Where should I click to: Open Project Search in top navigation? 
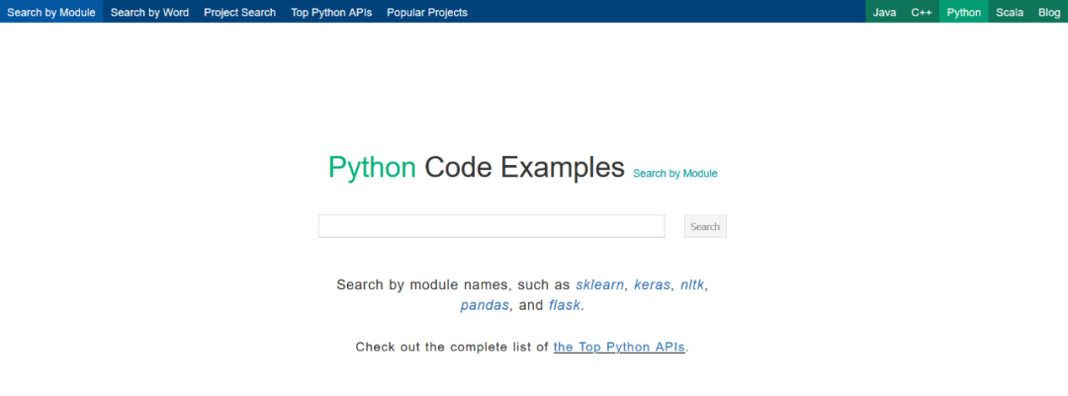(239, 13)
